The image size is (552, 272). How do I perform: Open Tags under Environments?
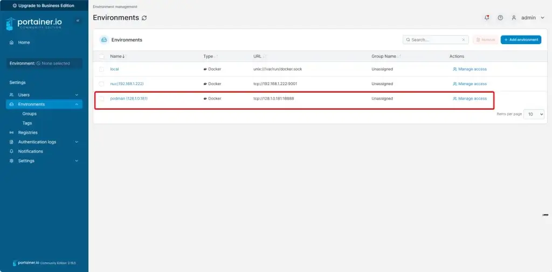point(27,123)
